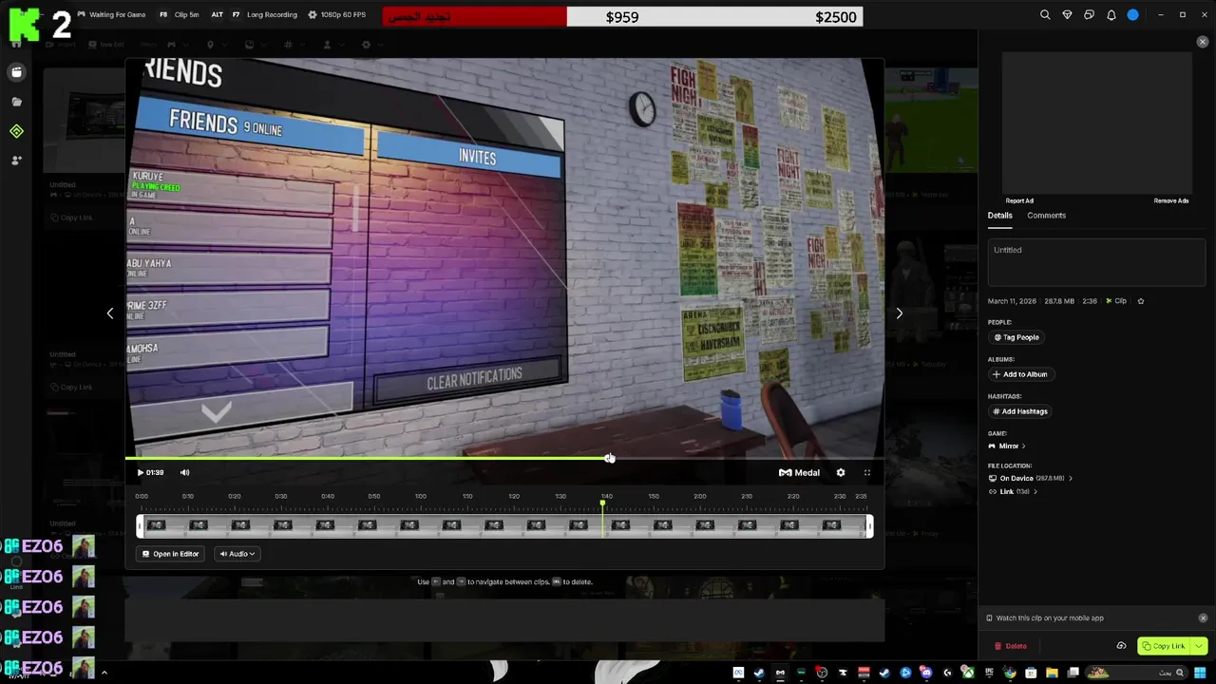Open Microsoft Store from the taskbar
The width and height of the screenshot is (1216, 684).
[x=1031, y=673]
